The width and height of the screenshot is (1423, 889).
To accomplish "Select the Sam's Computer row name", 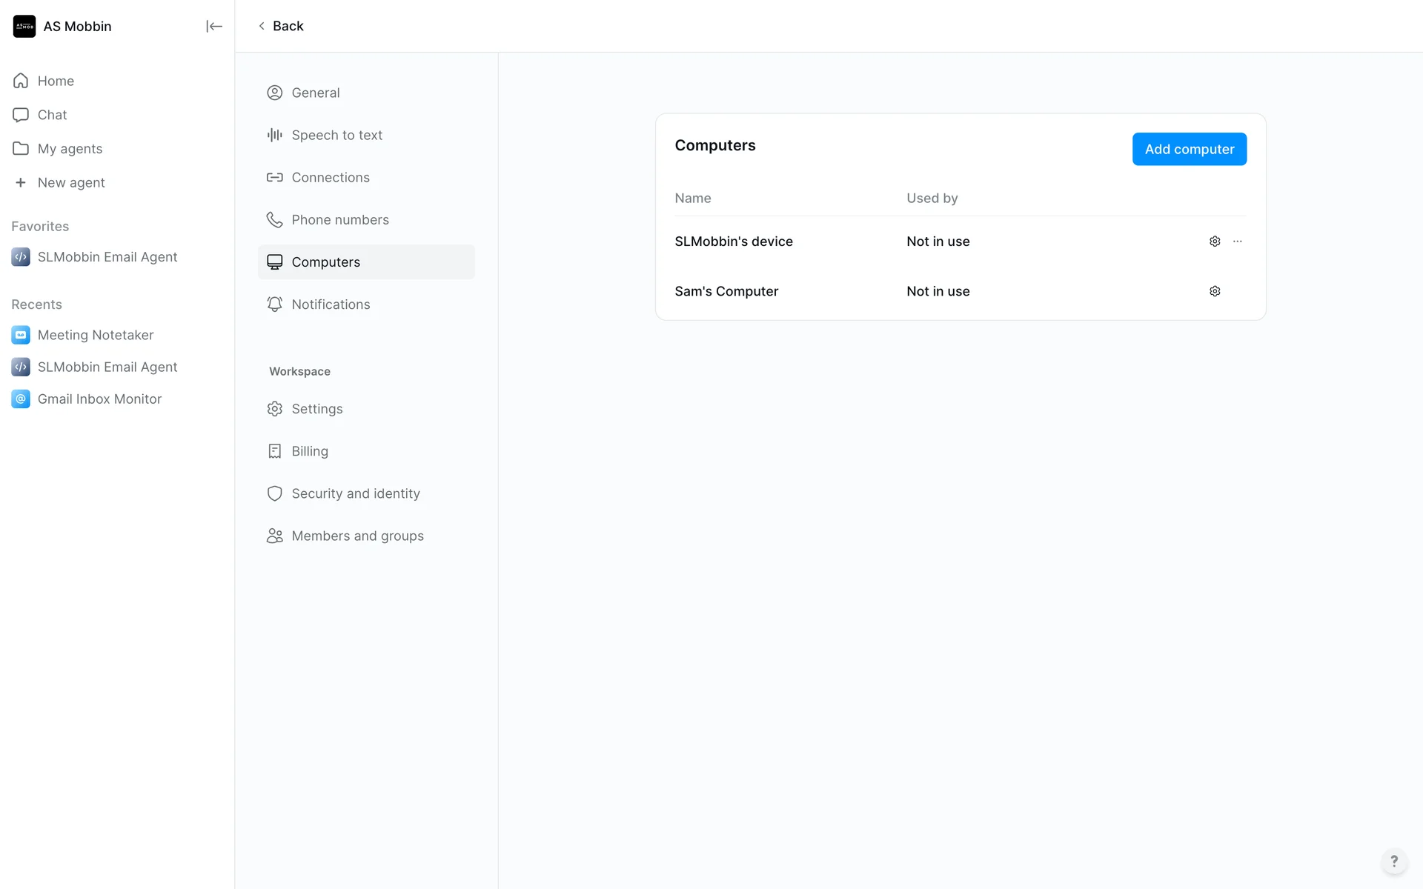I will click(726, 291).
